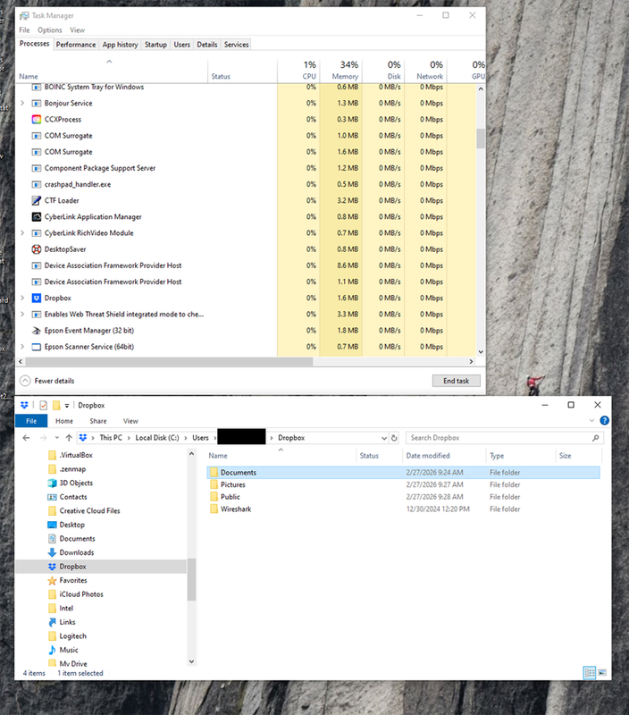Viewport: 629px width, 715px height.
Task: Click the Properties checkmark quick access icon
Action: 43,405
